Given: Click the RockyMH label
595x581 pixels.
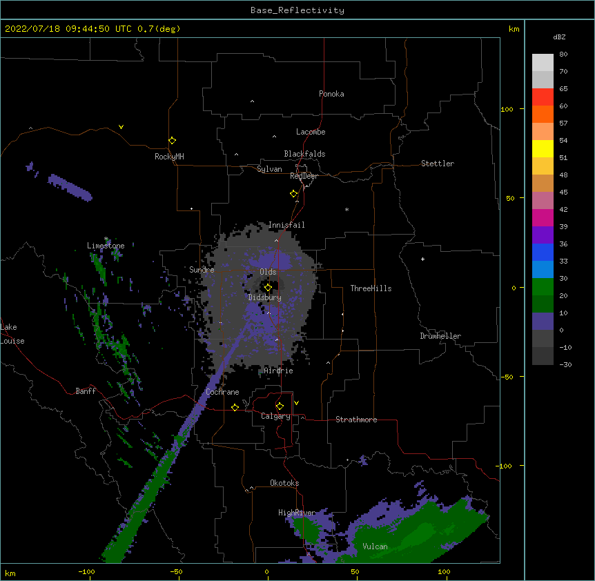Looking at the screenshot, I should point(169,157).
